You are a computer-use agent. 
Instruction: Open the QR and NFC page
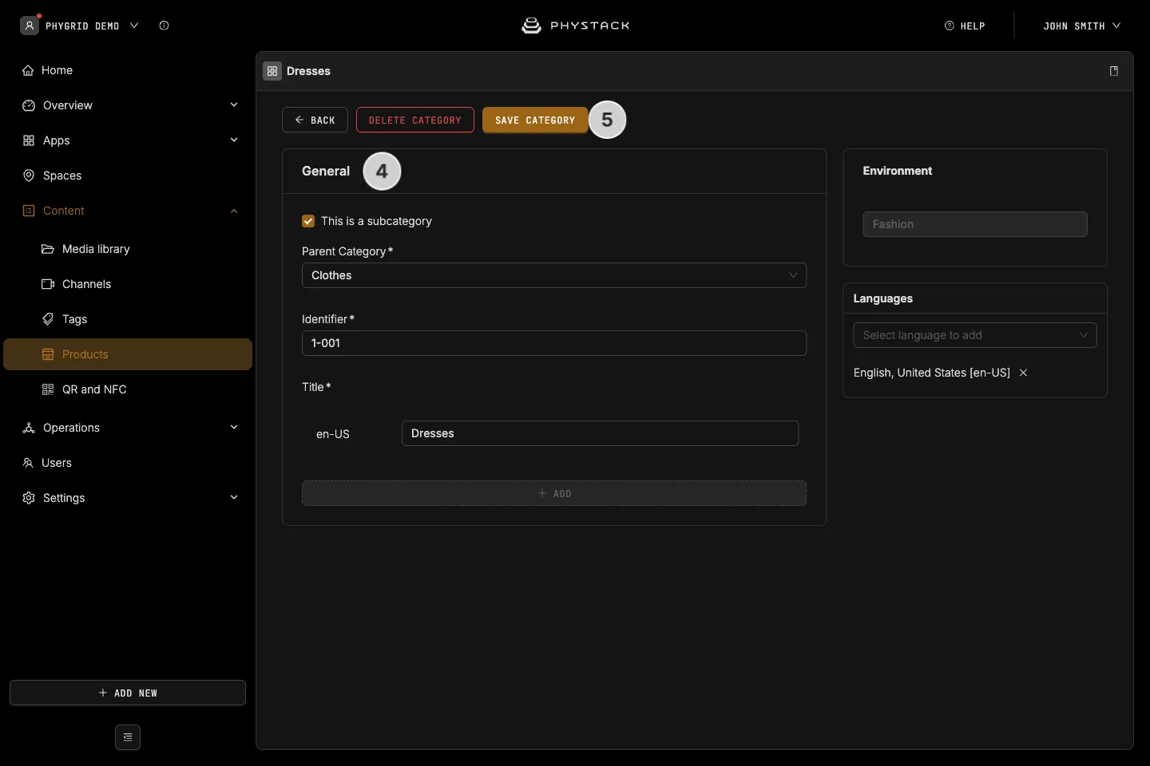128,389
